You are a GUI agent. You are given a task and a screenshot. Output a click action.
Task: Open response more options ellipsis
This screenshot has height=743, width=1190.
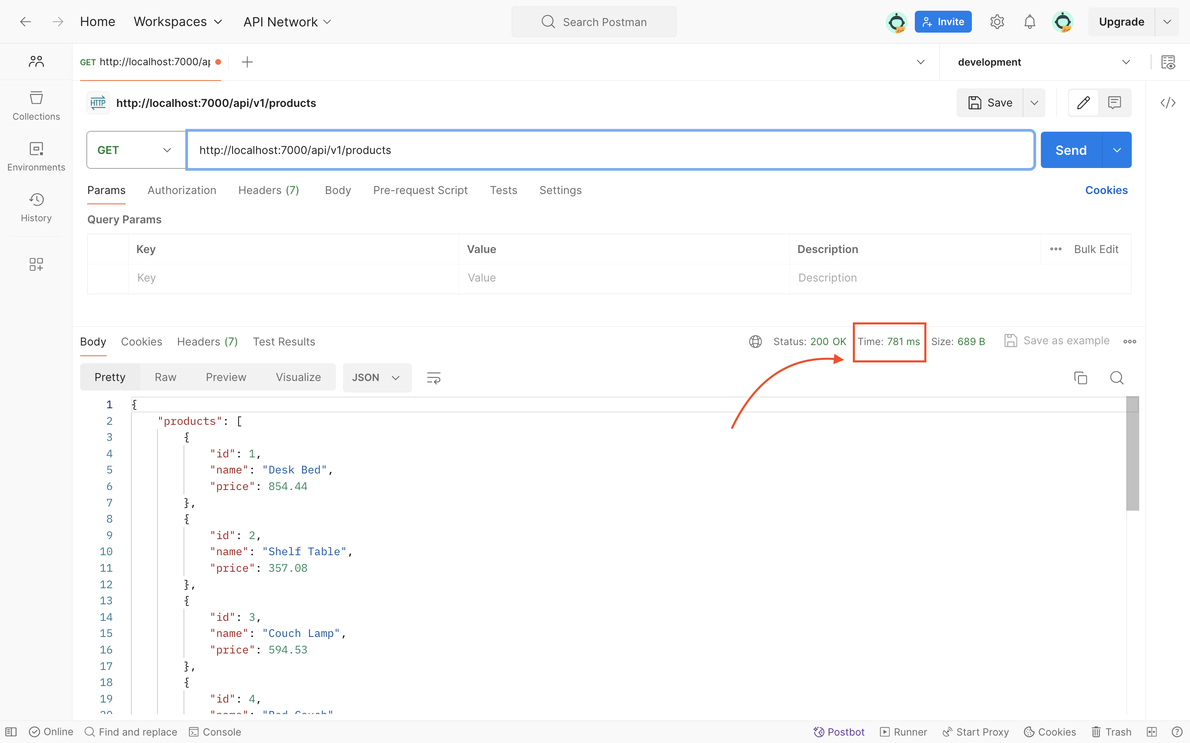pos(1130,341)
